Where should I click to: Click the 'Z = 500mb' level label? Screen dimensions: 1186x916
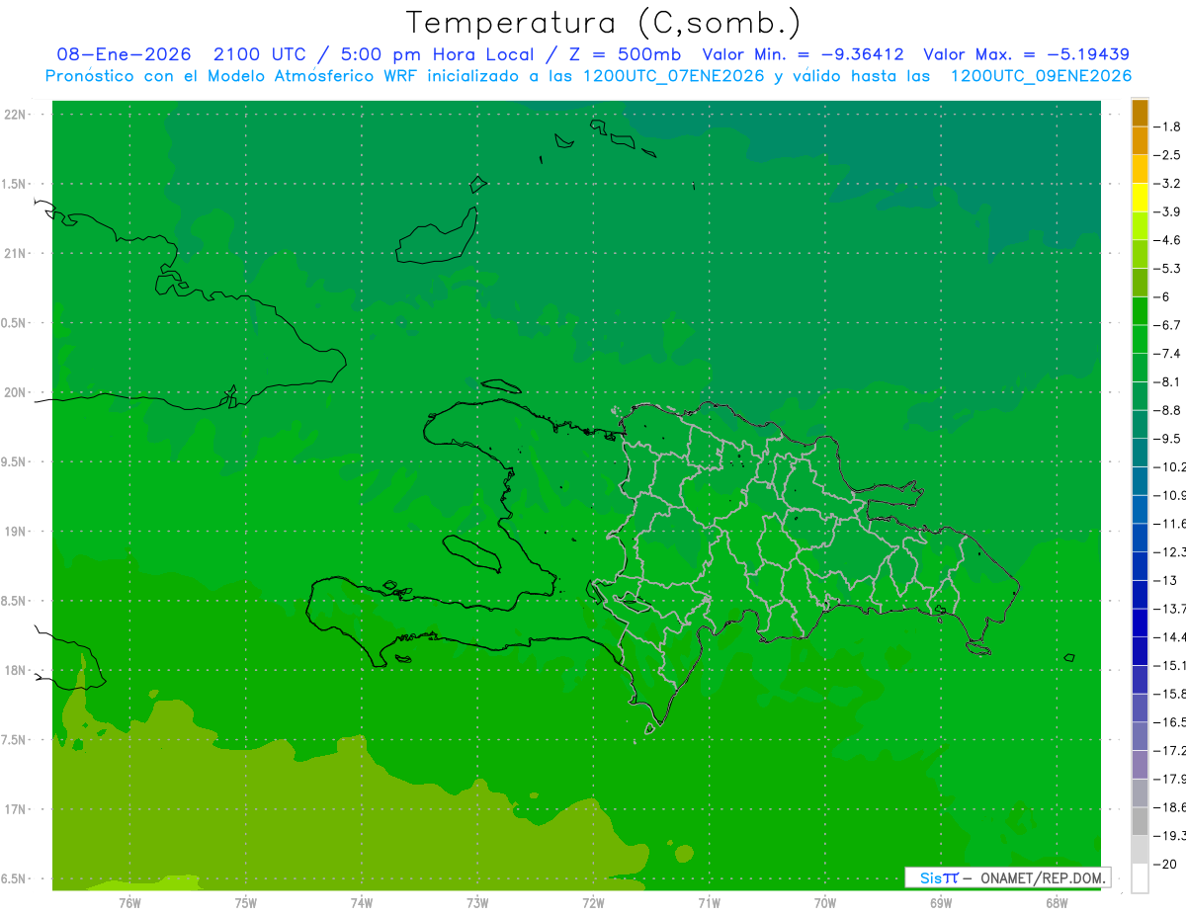(x=624, y=54)
